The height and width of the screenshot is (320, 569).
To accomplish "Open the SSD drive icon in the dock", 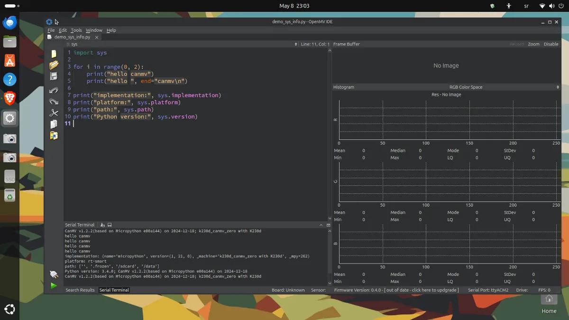I will coord(9,177).
